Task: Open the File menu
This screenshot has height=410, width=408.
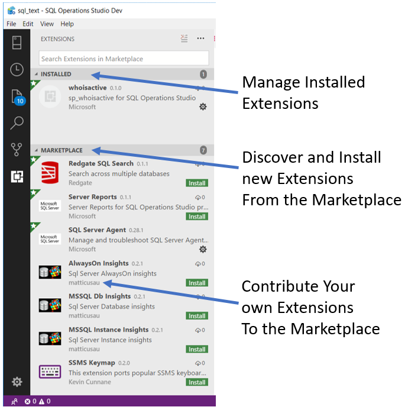Action: point(11,24)
